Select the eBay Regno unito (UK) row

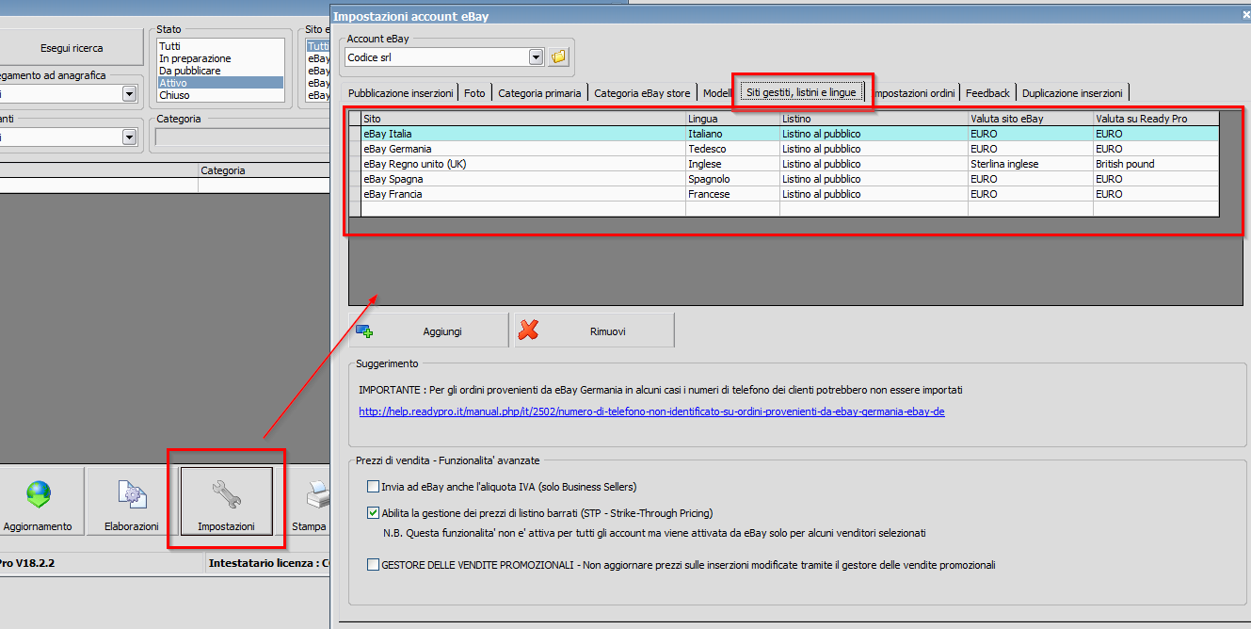click(x=784, y=164)
